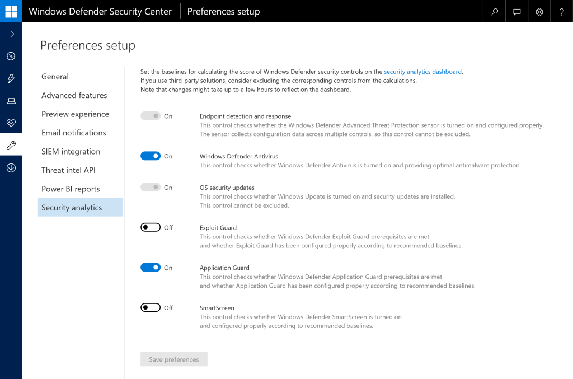573x379 pixels.
Task: Open help via the question mark icon
Action: tap(562, 11)
